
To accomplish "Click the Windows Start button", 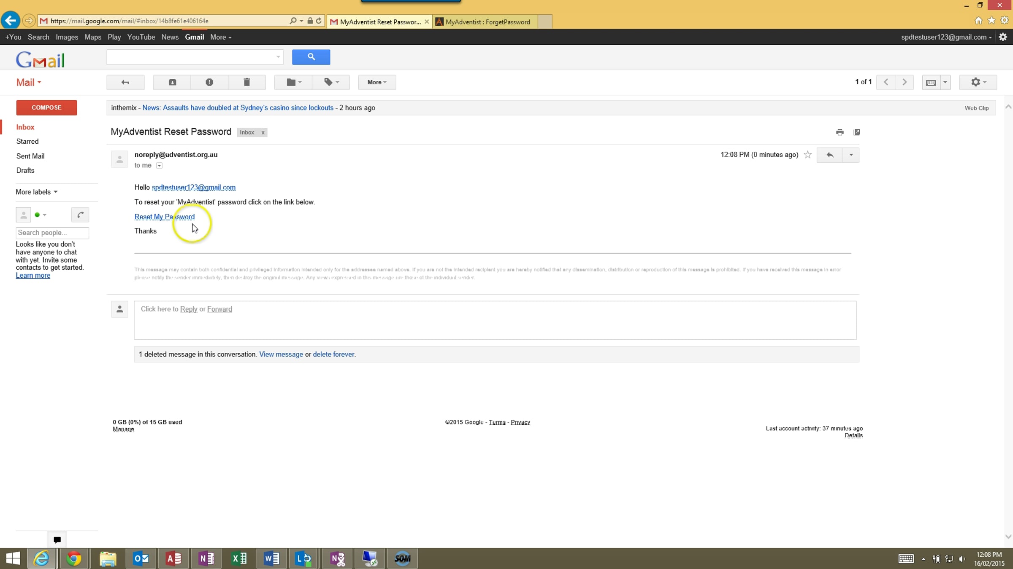I will click(13, 558).
